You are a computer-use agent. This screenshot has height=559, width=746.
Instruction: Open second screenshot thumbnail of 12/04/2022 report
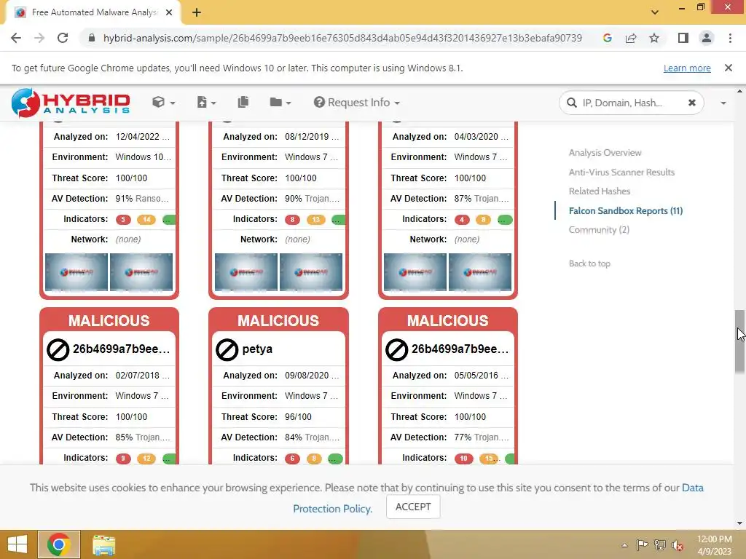(141, 272)
